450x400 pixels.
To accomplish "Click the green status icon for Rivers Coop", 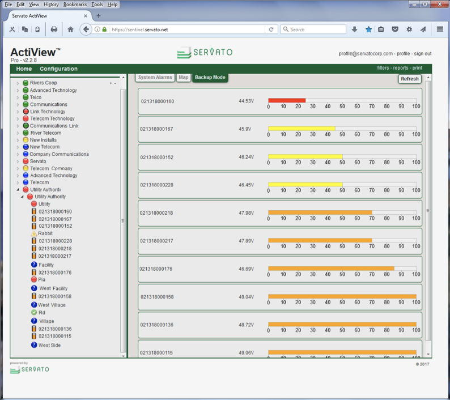I will (26, 83).
